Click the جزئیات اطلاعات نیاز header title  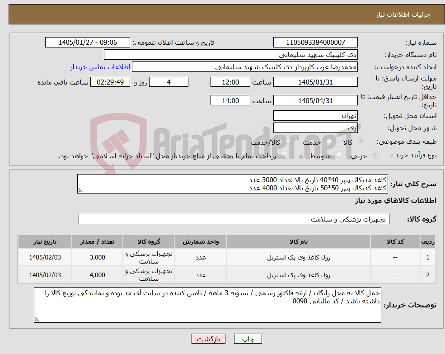tap(403, 14)
